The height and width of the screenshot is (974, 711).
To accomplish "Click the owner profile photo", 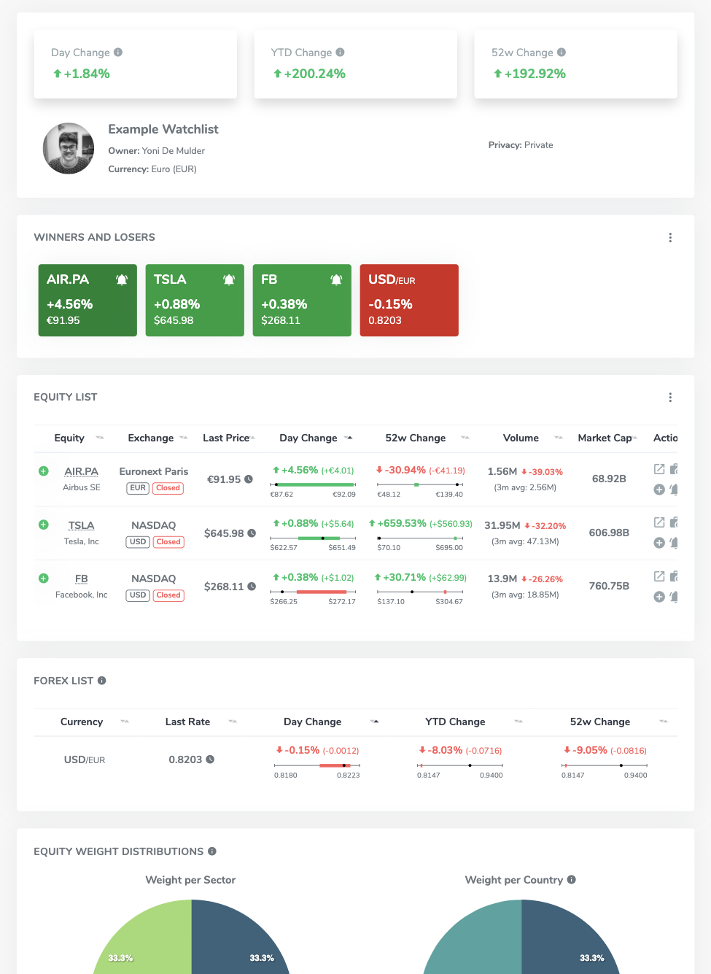I will [69, 148].
